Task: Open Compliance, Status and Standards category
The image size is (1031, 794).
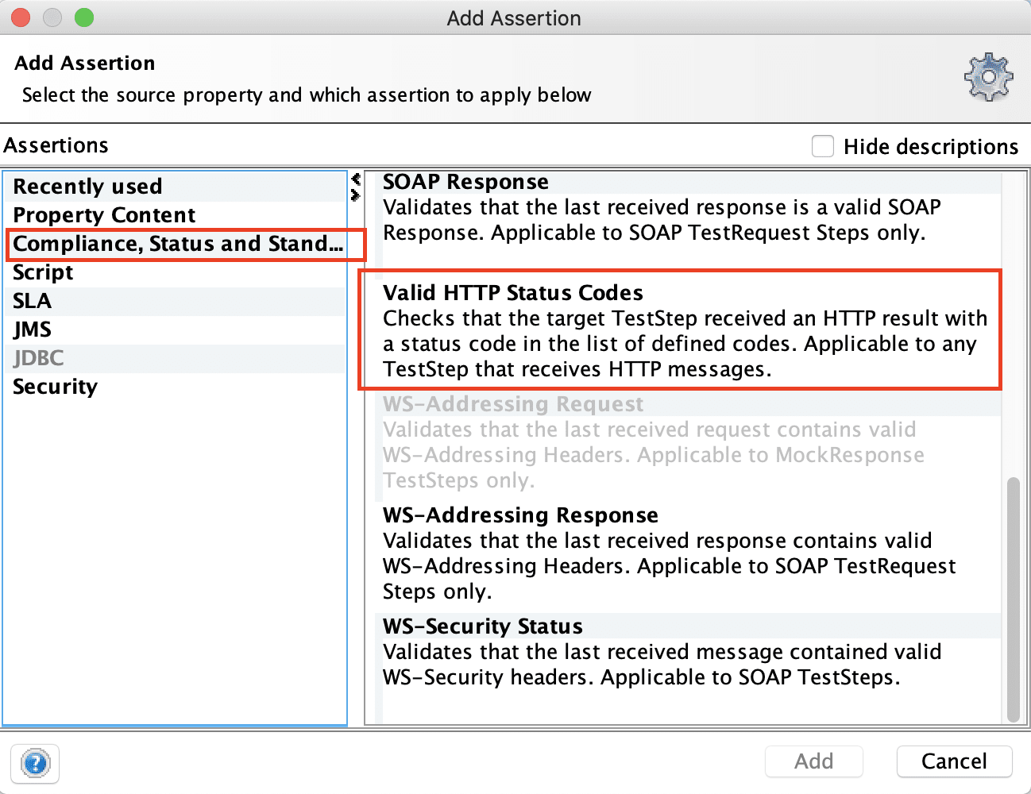Action: pyautogui.click(x=178, y=244)
